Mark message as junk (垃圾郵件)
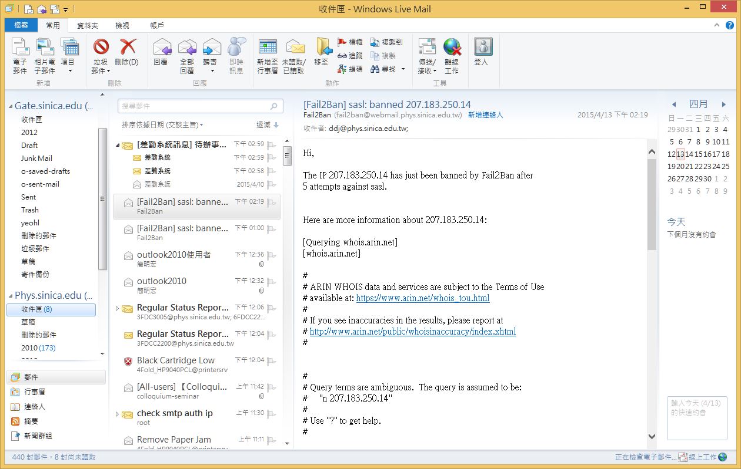The width and height of the screenshot is (741, 469). click(101, 56)
